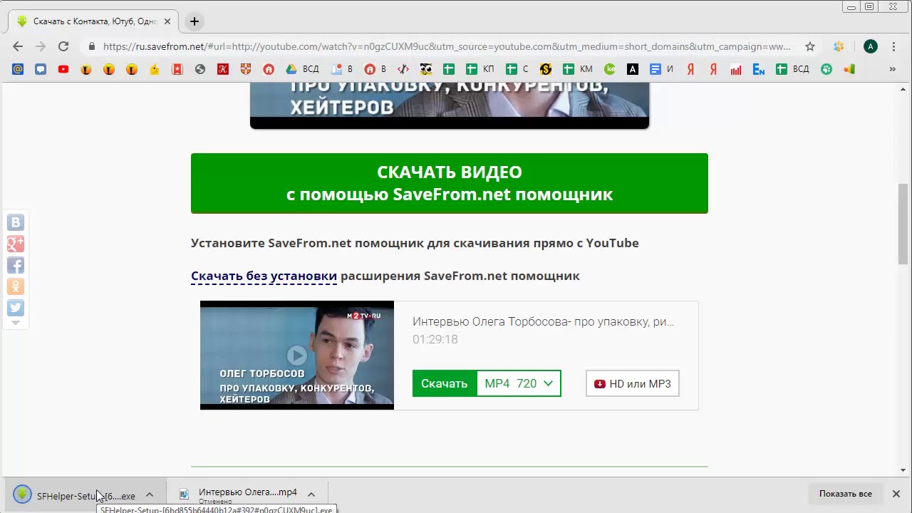This screenshot has width=912, height=513.
Task: Click the page vertical scrollbar thumb
Action: (903, 224)
